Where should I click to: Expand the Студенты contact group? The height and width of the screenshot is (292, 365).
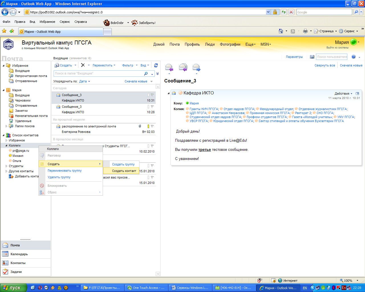(x=7, y=166)
